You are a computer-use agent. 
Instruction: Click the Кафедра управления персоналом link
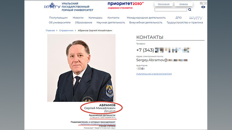click(x=98, y=124)
